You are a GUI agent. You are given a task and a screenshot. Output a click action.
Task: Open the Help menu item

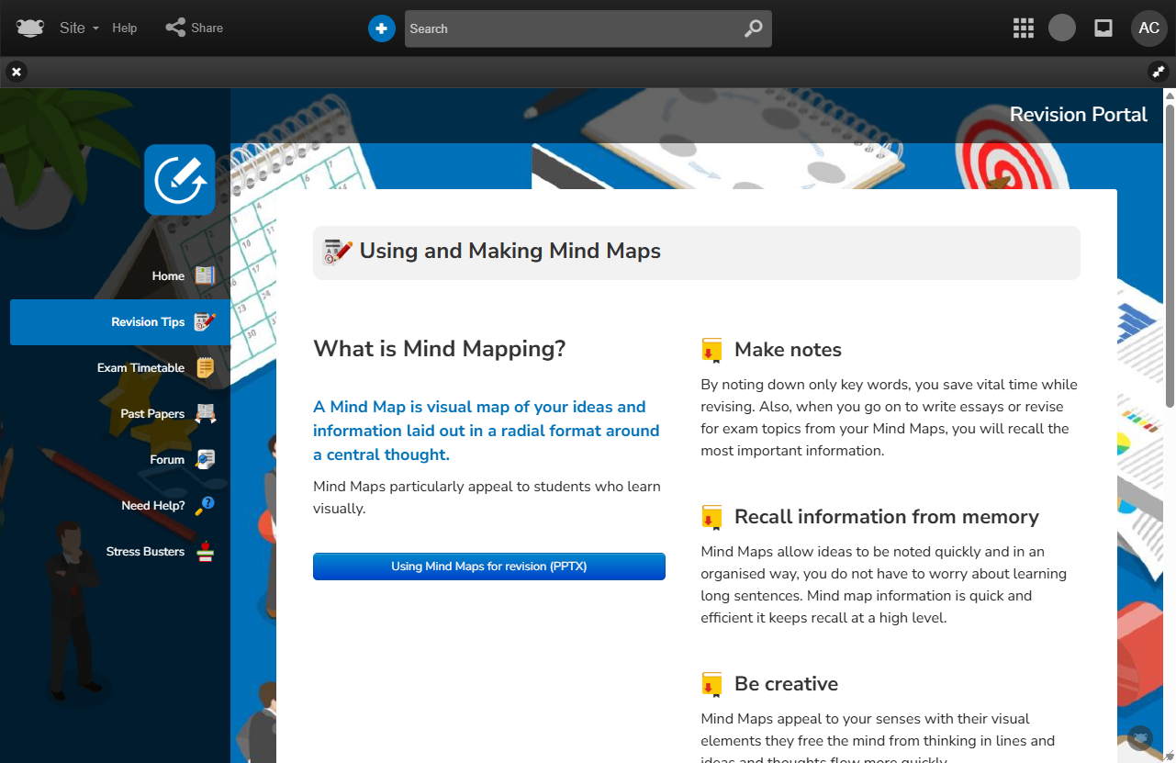125,28
